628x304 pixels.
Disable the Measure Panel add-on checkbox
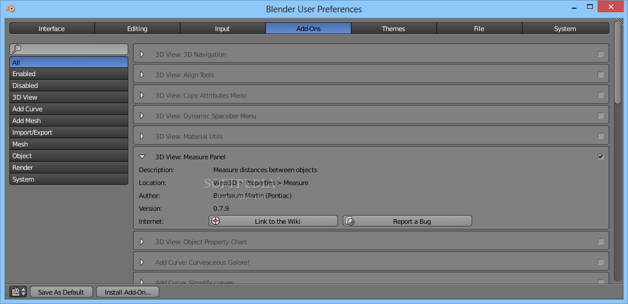(x=600, y=156)
